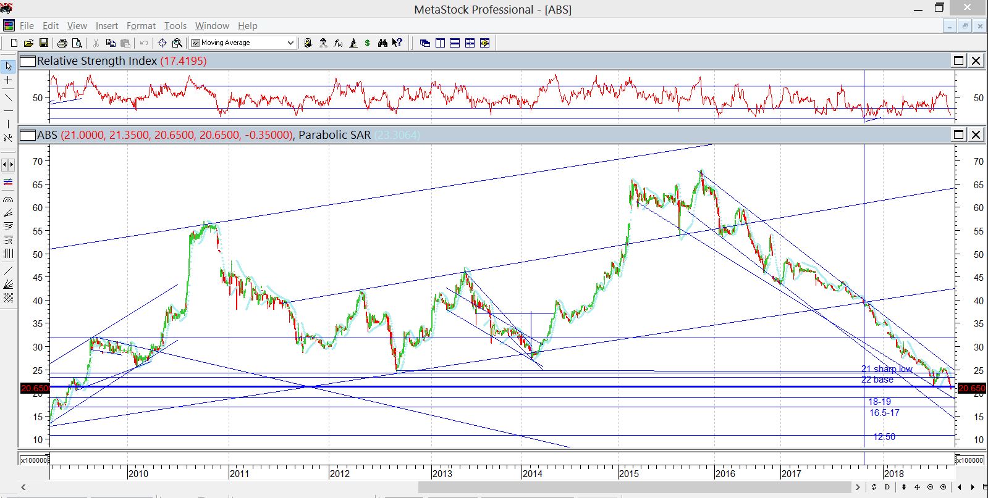The width and height of the screenshot is (988, 498).
Task: Activate the zoom box magnifier tool
Action: (x=177, y=43)
